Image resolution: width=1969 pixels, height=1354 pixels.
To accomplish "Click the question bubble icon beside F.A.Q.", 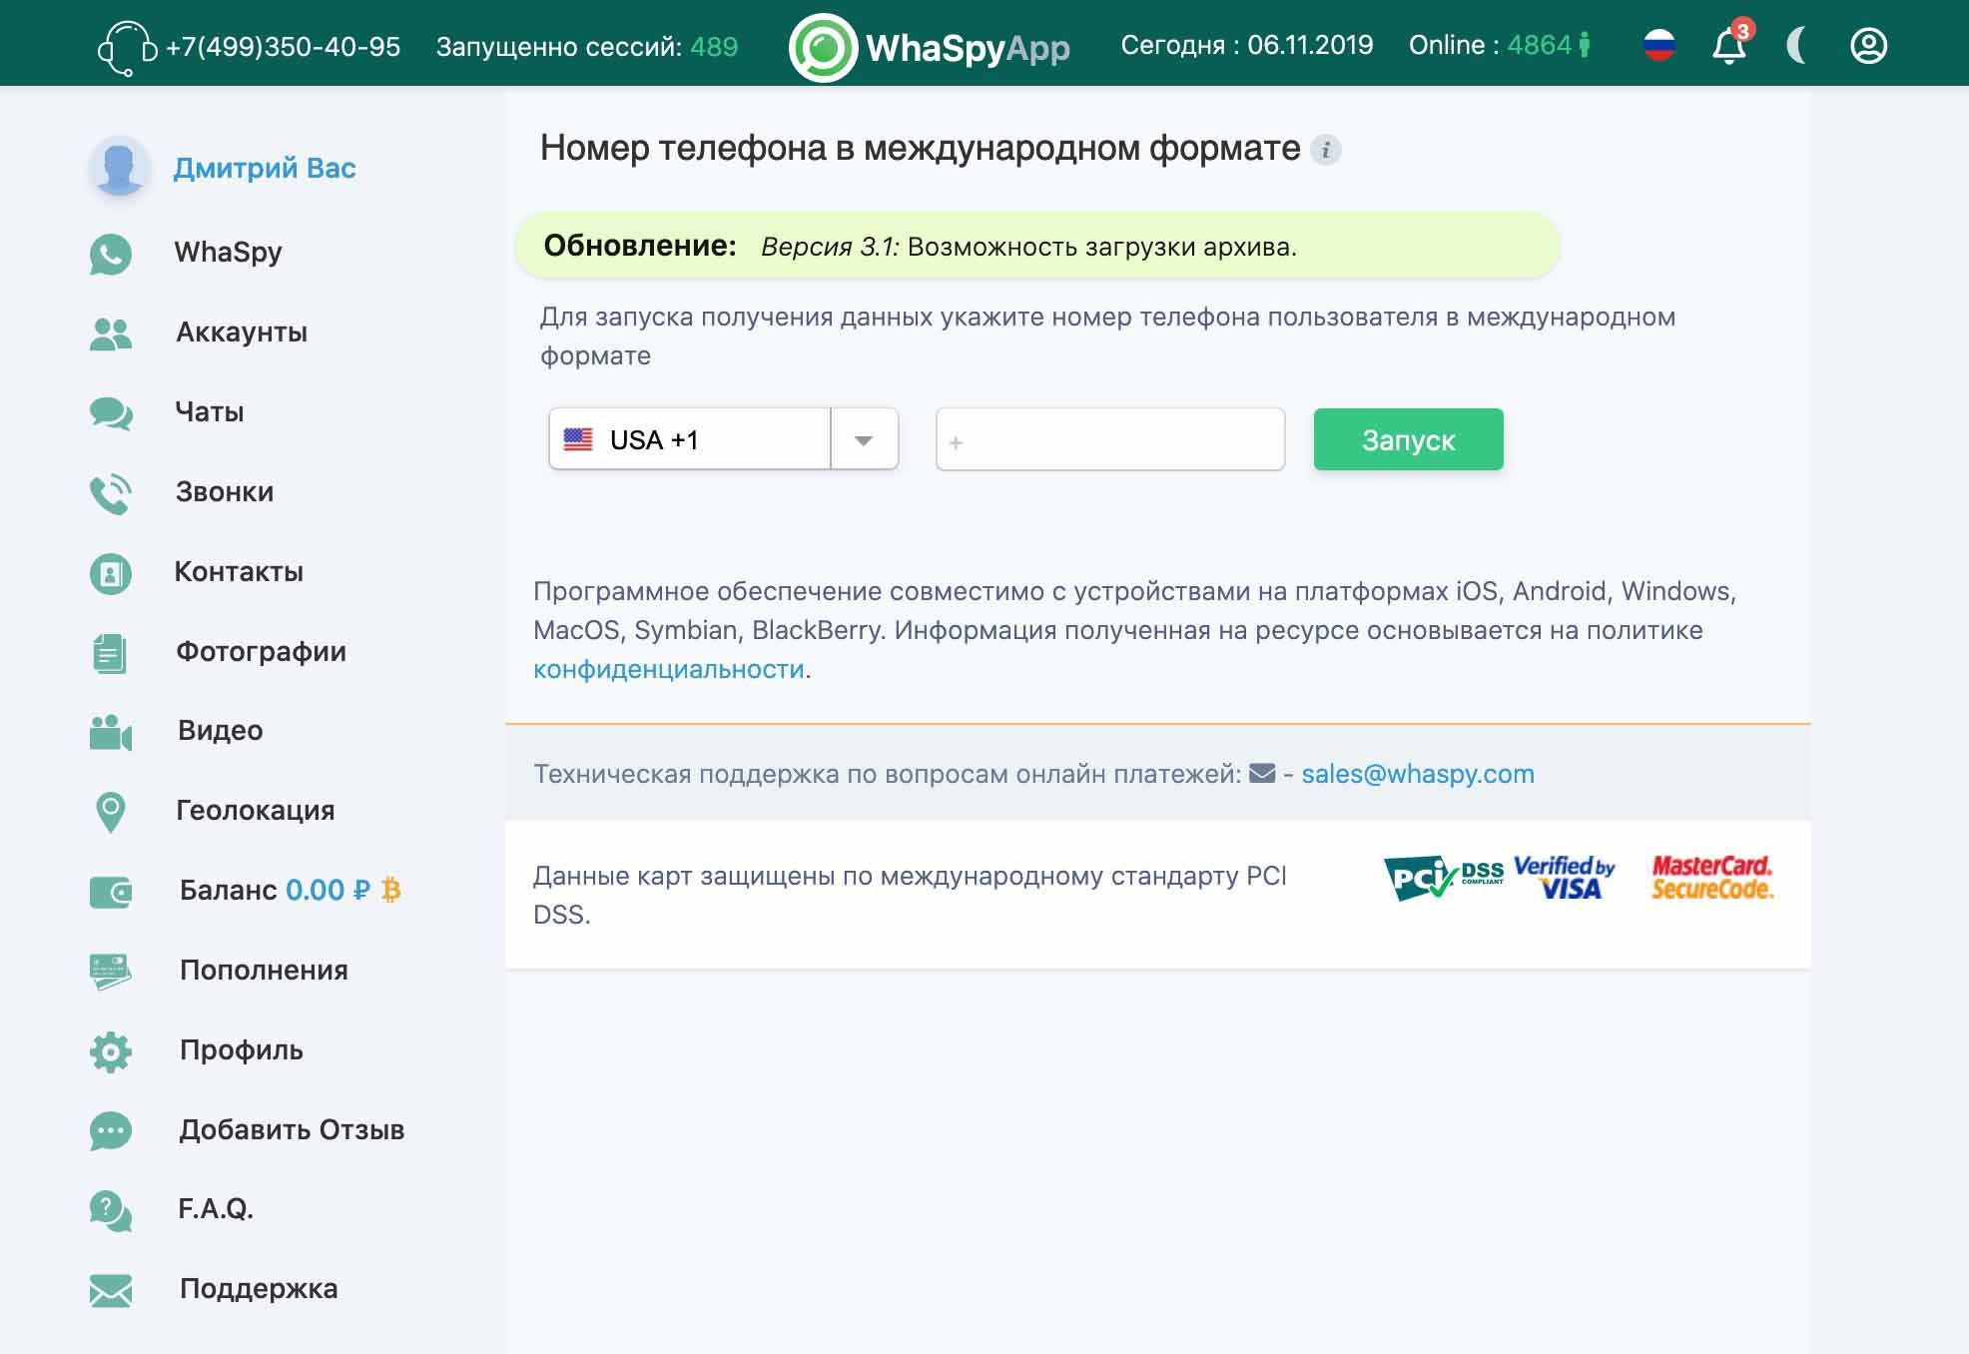I will [111, 1210].
